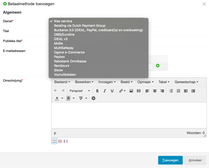Screen dimensions: 209x168
Task: Click the insert image icon
Action: 131,91
